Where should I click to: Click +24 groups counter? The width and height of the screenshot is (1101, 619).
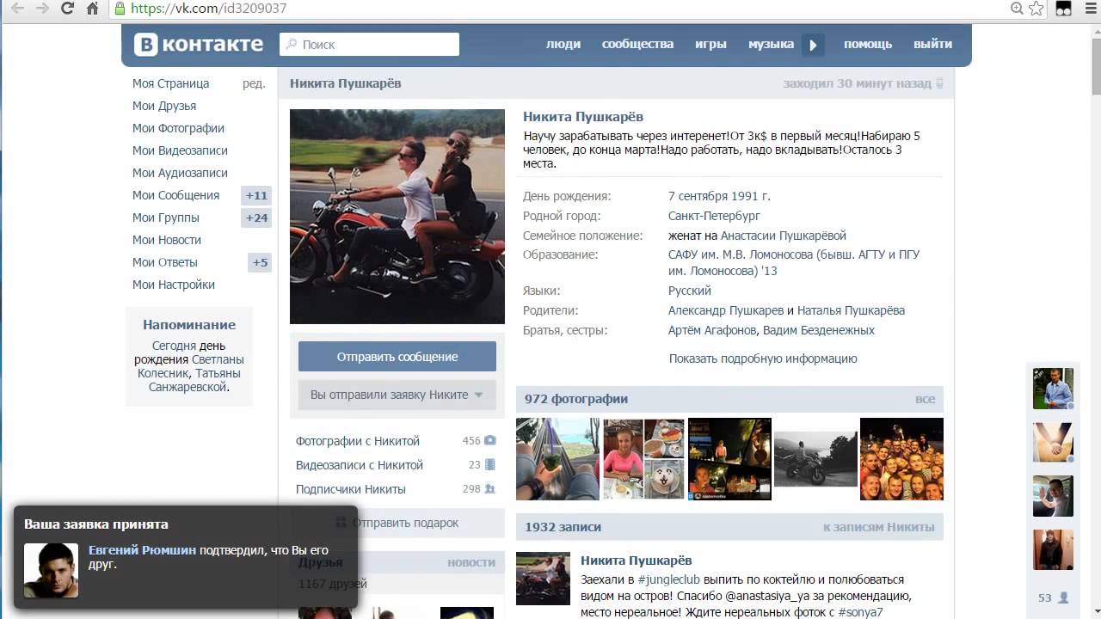point(256,218)
